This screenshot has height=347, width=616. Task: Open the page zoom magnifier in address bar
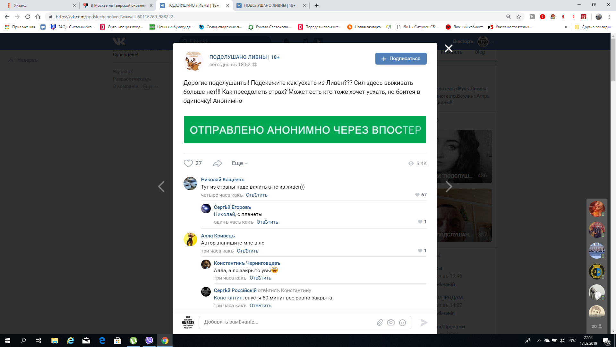pos(509,17)
